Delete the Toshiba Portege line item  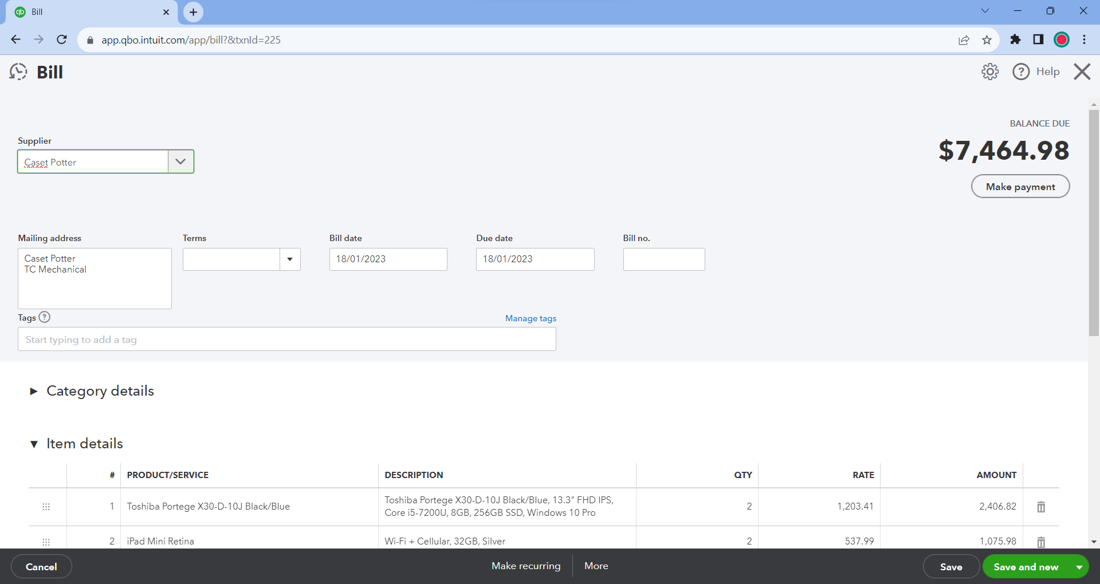point(1041,507)
